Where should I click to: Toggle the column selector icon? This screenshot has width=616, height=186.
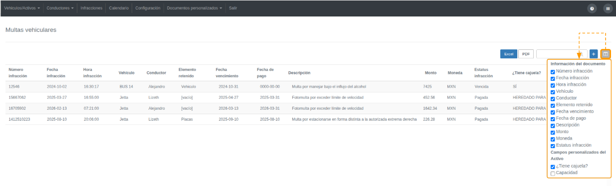(606, 54)
